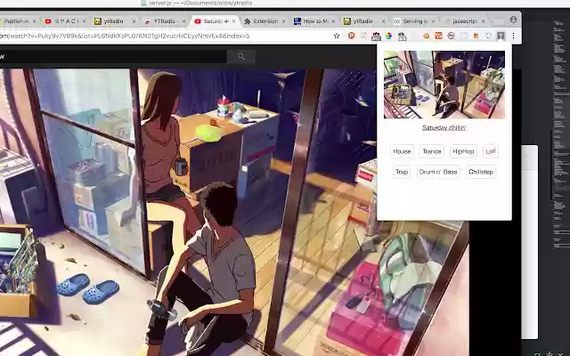Bookmark this page with the star icon

pos(337,36)
